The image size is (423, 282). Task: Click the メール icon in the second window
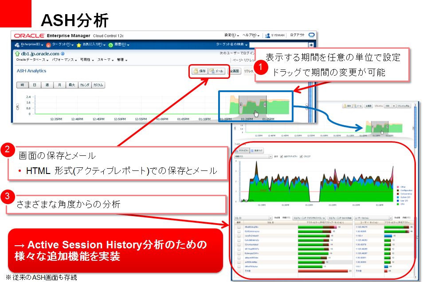point(355,106)
